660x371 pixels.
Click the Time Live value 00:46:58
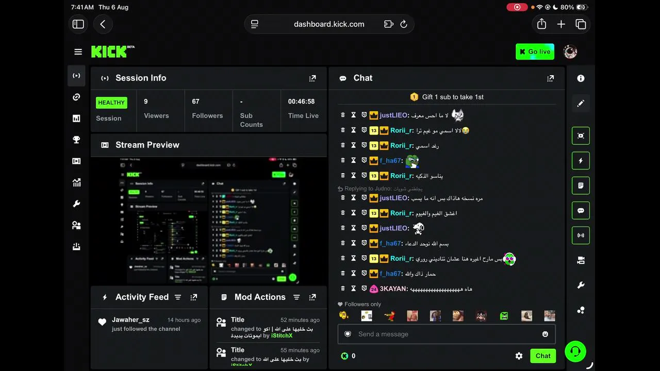301,102
